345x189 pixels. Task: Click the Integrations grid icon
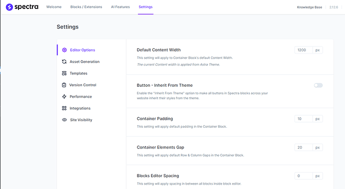64,108
